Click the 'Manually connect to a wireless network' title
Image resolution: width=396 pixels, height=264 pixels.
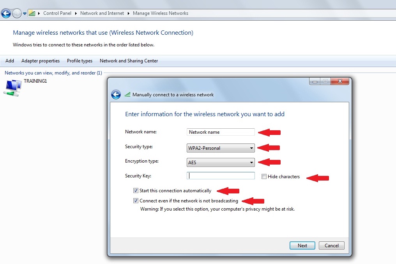pyautogui.click(x=173, y=95)
